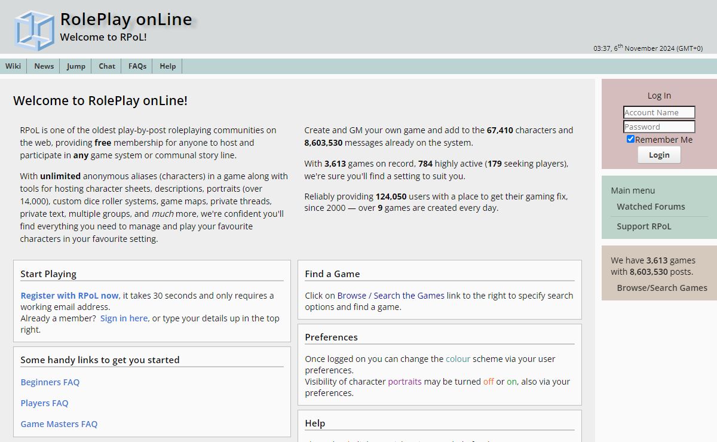This screenshot has height=442, width=717.
Task: Uncheck the Remember Me checkbox
Action: click(630, 139)
